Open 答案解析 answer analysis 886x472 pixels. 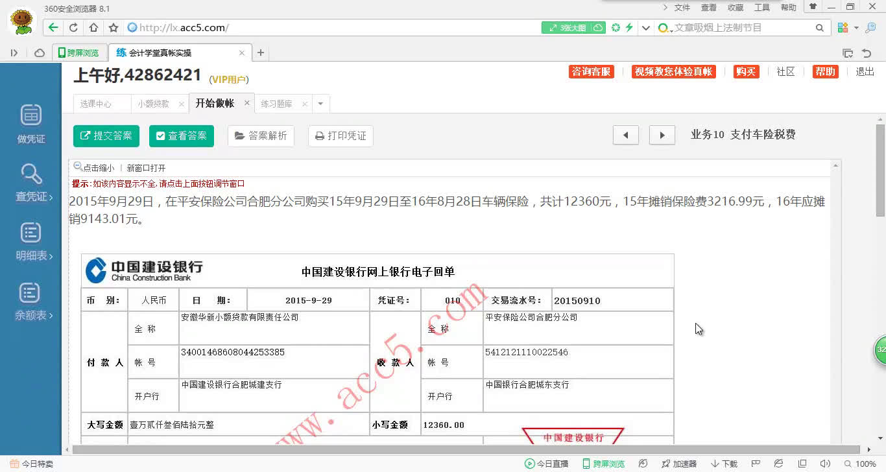(260, 136)
